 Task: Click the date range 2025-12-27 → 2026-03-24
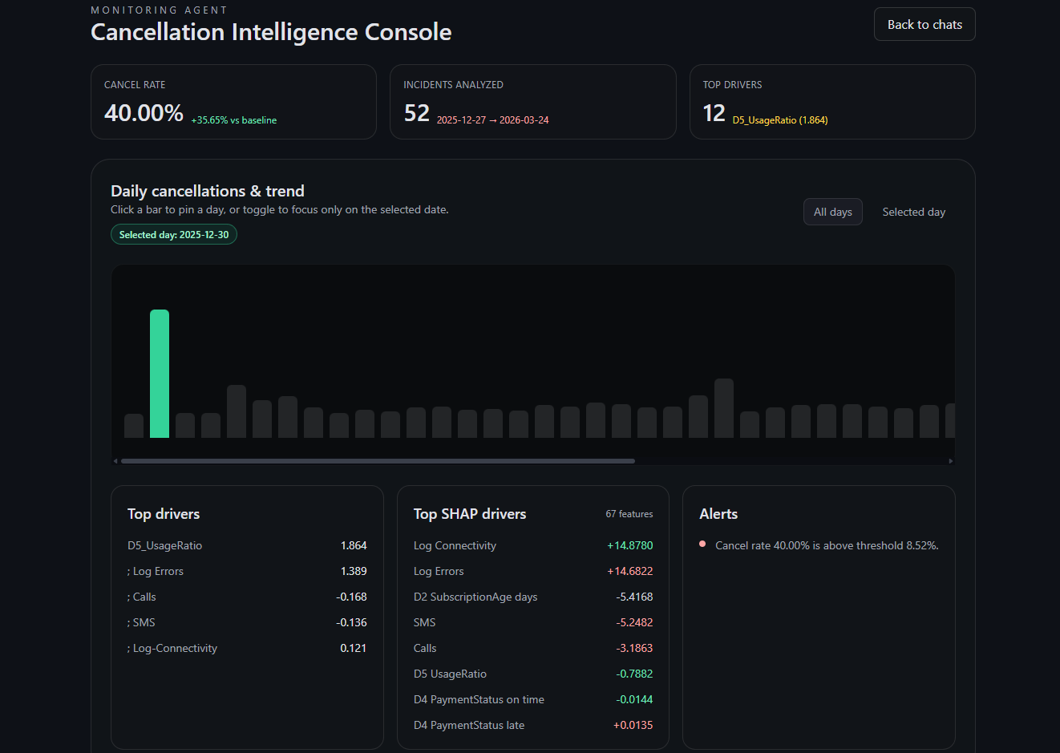tap(493, 120)
